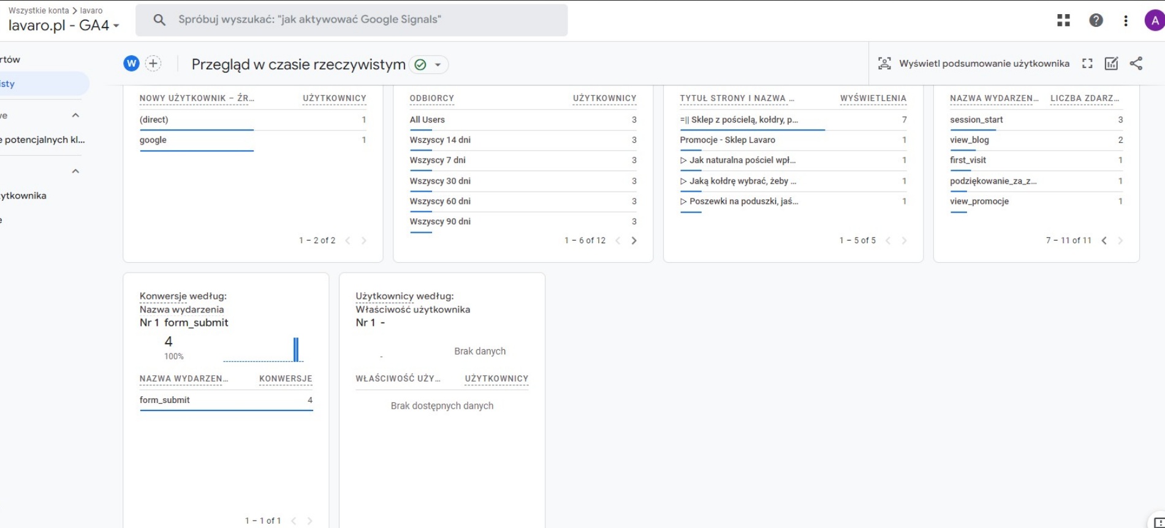Viewport: 1165px width, 528px height.
Task: Open the help question mark icon
Action: pyautogui.click(x=1096, y=20)
